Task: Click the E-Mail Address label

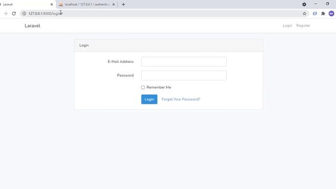Action: (121, 62)
